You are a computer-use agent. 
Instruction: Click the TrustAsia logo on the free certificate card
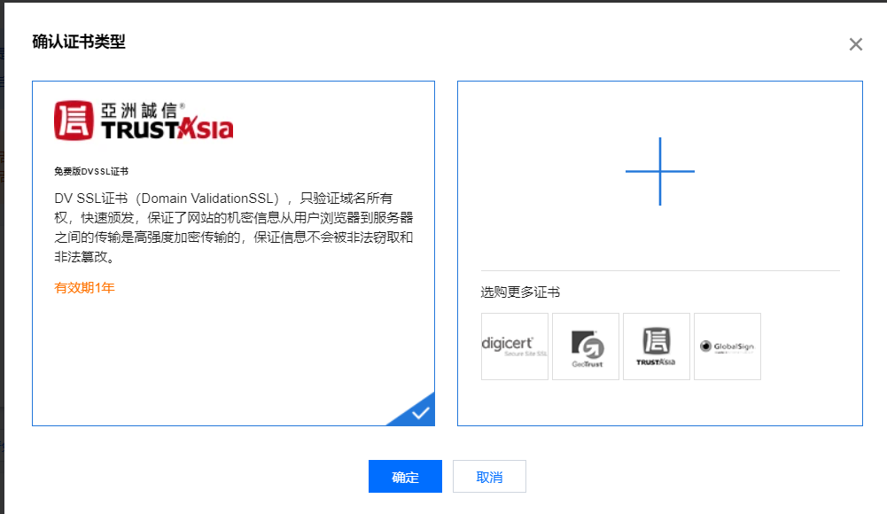[144, 121]
